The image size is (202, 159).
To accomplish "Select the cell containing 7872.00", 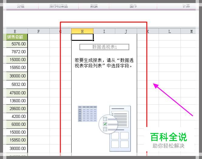I will point(15,52).
